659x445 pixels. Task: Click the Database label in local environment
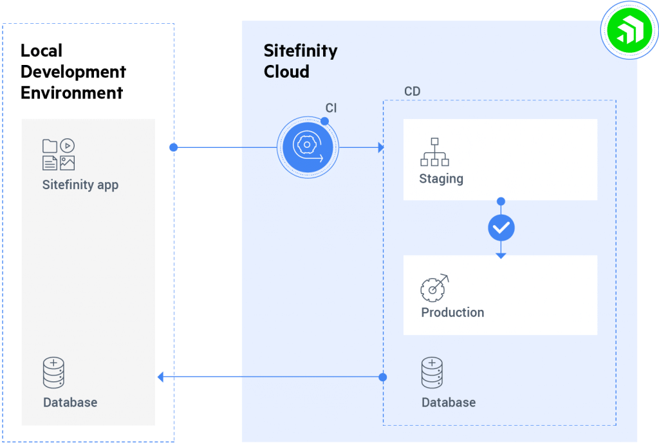click(x=70, y=402)
